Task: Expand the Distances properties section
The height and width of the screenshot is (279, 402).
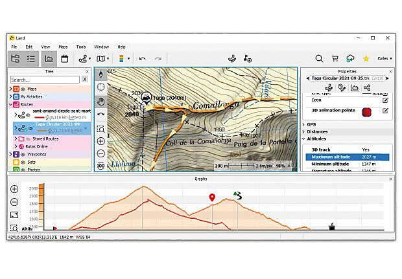Action: (x=303, y=131)
